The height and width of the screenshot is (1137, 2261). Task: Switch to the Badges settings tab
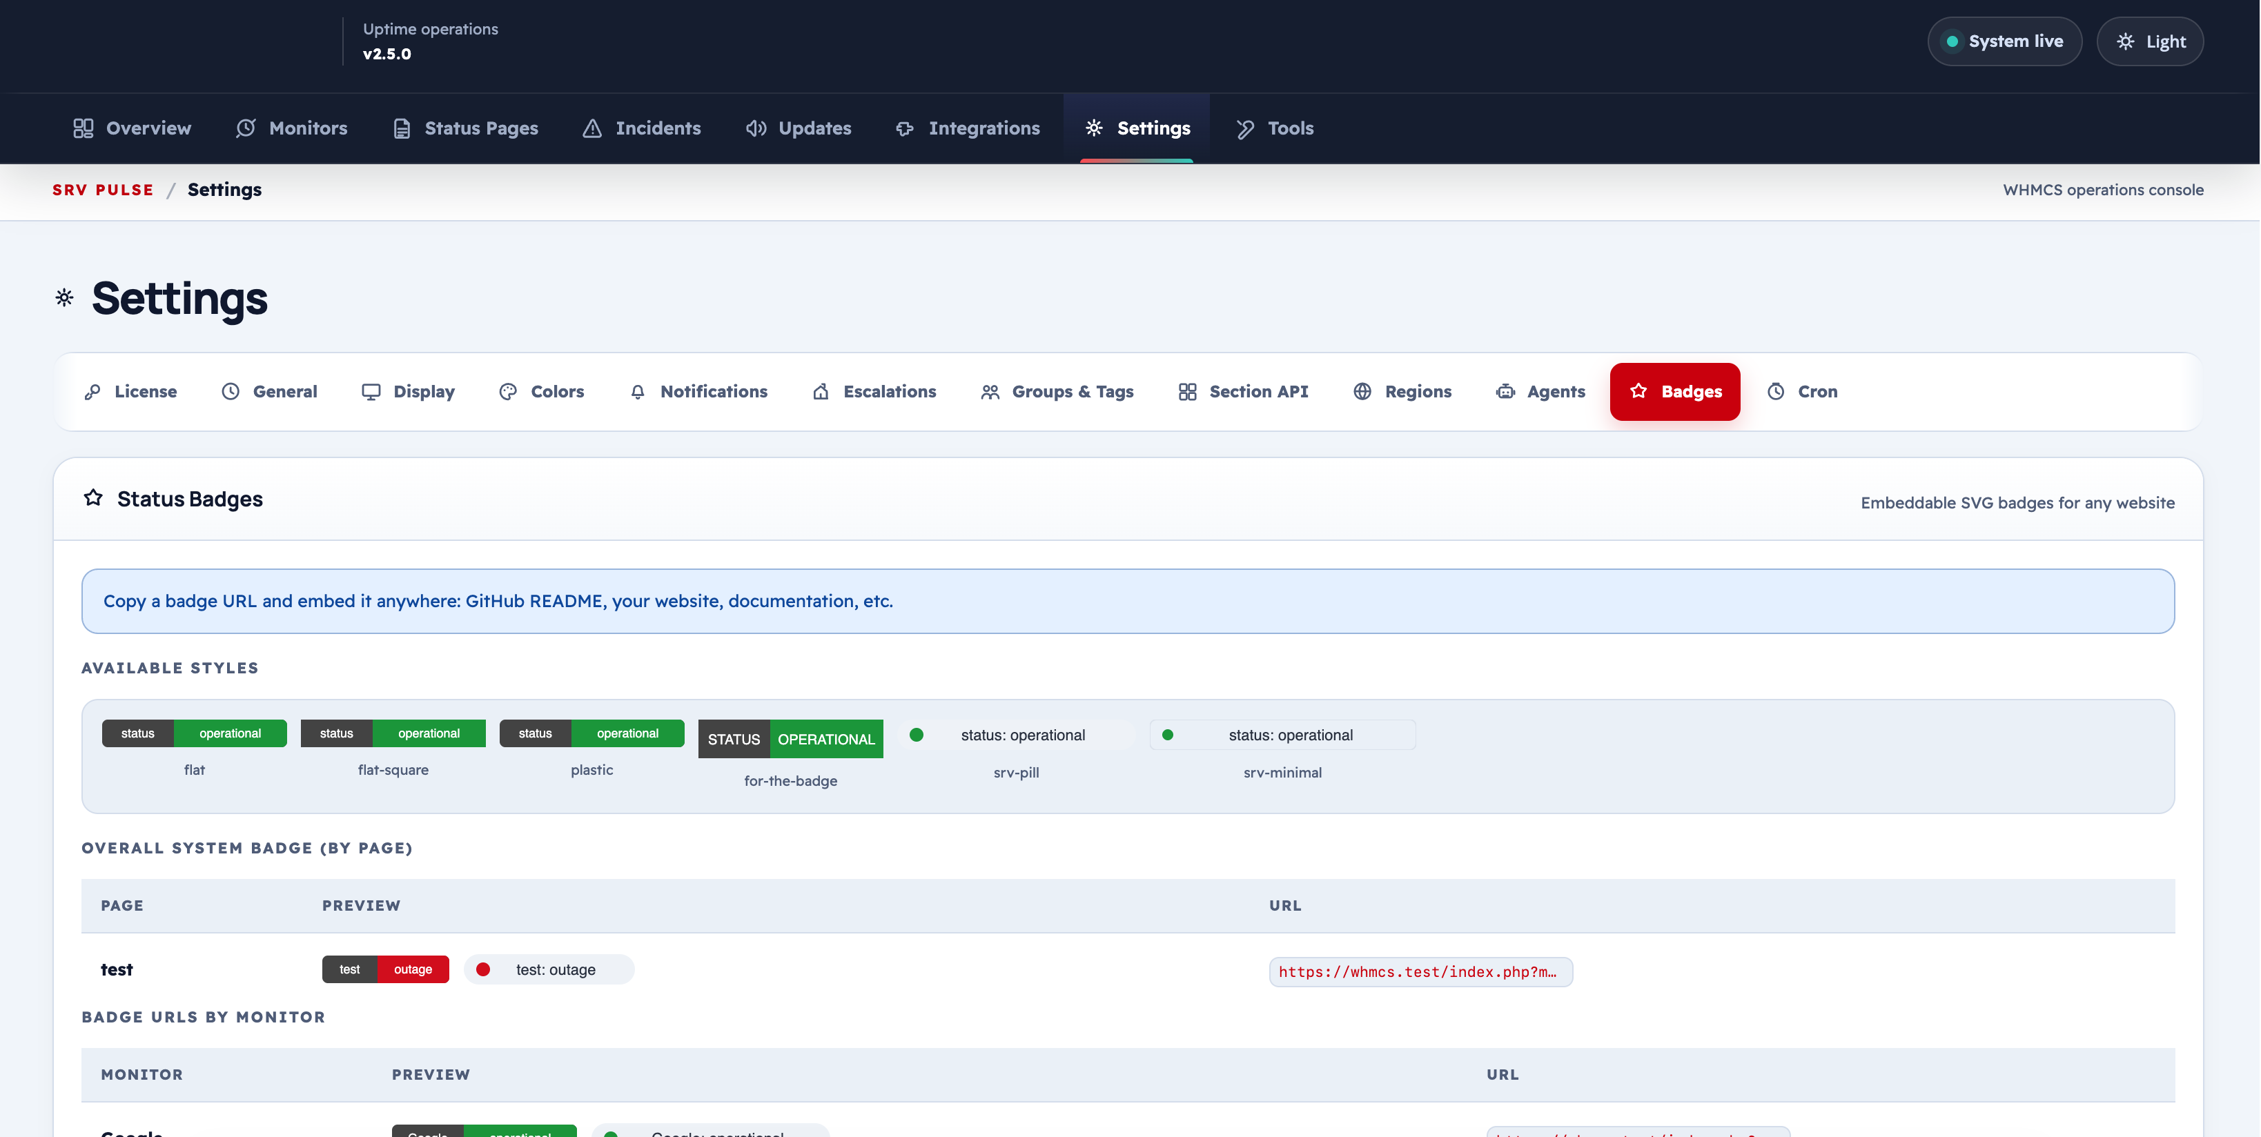(1674, 391)
